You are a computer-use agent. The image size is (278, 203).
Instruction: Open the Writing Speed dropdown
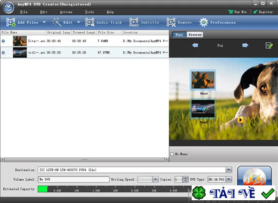click(x=155, y=179)
